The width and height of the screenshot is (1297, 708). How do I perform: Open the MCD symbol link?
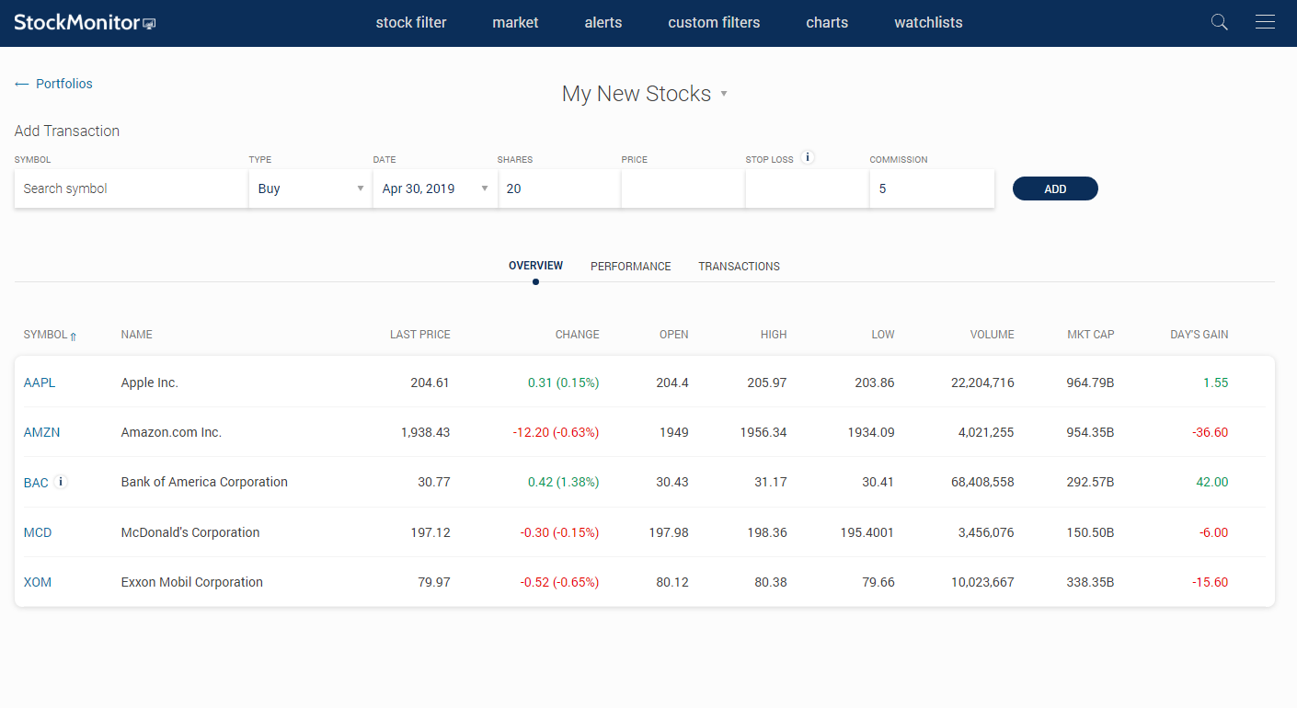click(38, 532)
